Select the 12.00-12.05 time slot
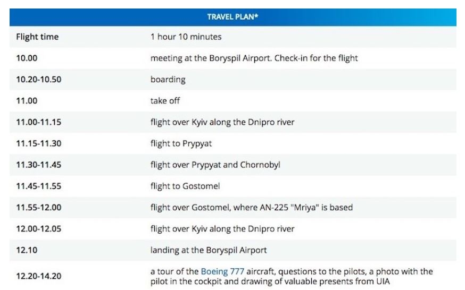The height and width of the screenshot is (290, 465). point(38,229)
